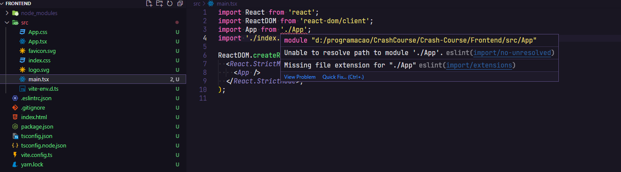Click the TypeScript icon beside vite-env.d.ts
621x172 pixels.
tap(22, 89)
